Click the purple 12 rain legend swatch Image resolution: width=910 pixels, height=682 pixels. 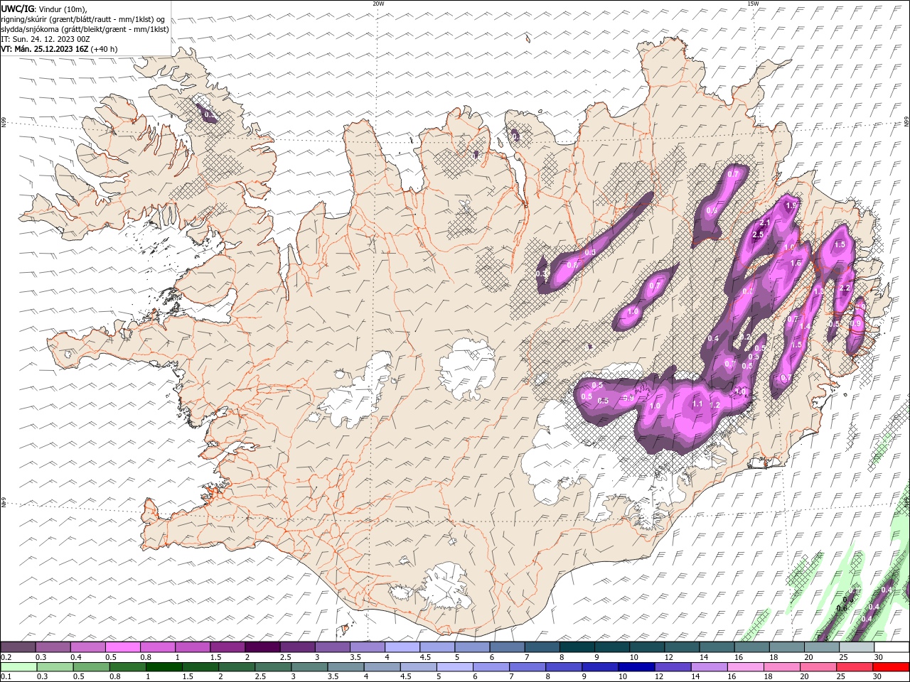pos(672,667)
